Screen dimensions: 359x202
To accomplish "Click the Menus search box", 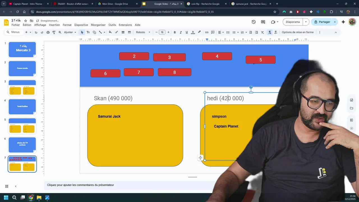I will tap(13, 32).
